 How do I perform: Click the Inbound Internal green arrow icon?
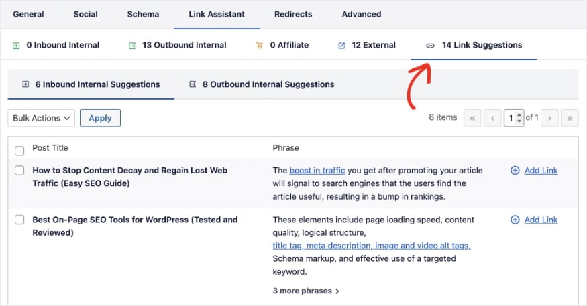point(16,46)
